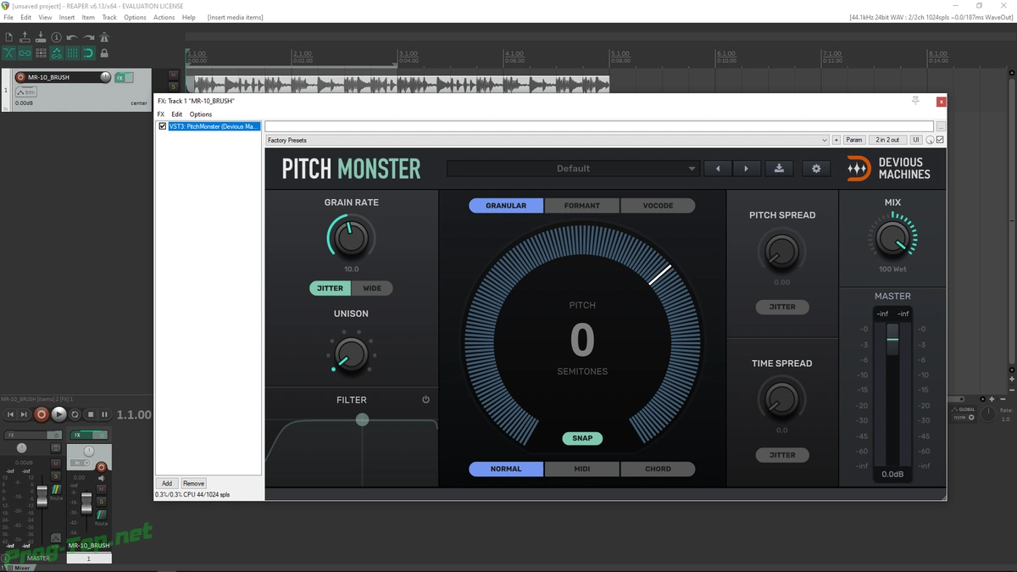The height and width of the screenshot is (572, 1017).
Task: Open the Factory Presets dropdown
Action: point(547,140)
